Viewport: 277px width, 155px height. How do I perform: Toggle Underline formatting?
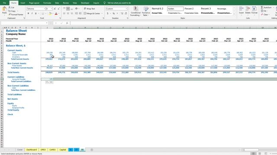pos(35,13)
